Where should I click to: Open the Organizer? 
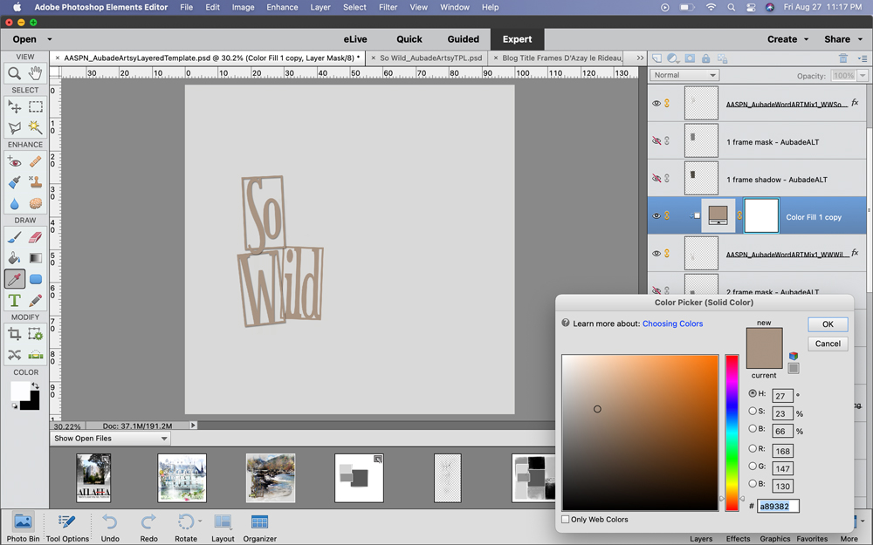point(259,527)
